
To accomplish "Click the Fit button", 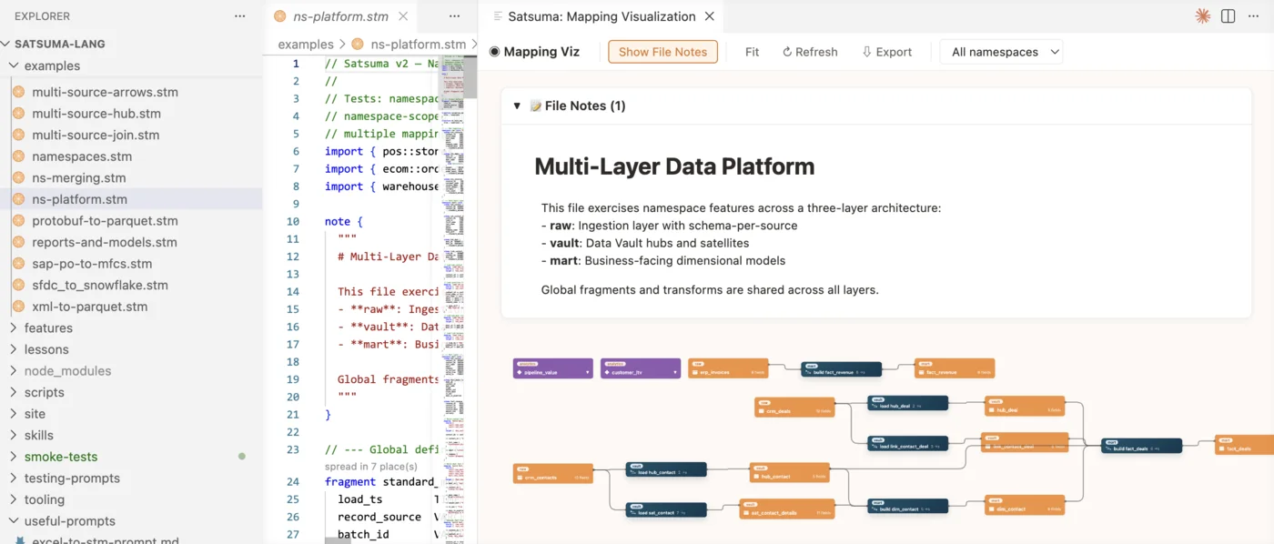I will coord(752,52).
